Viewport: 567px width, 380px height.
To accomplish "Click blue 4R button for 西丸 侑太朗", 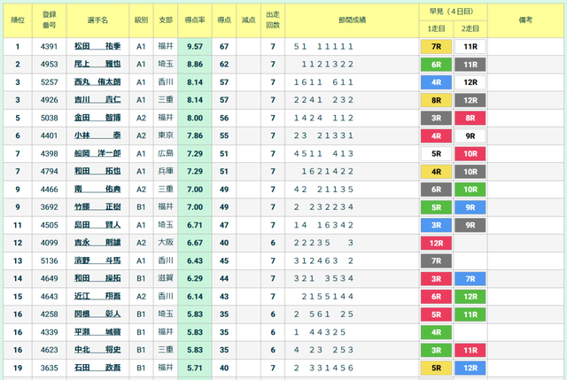I will coord(436,82).
